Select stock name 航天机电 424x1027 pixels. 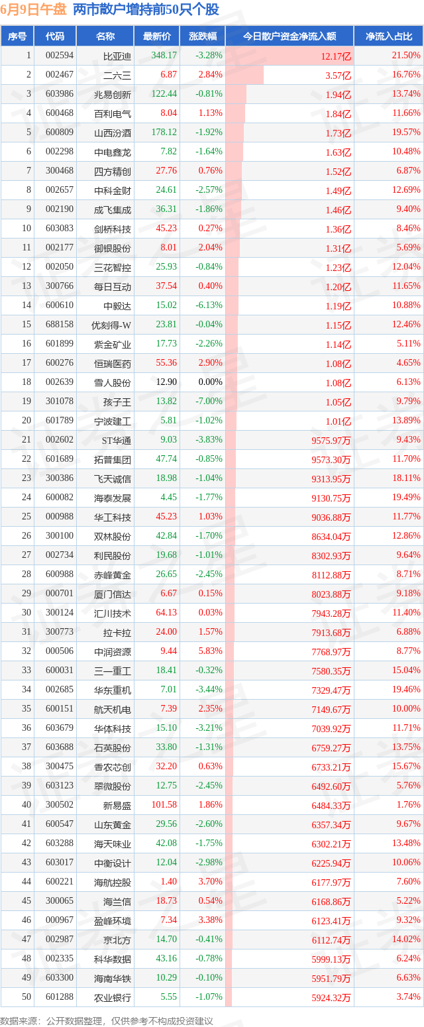coord(113,709)
